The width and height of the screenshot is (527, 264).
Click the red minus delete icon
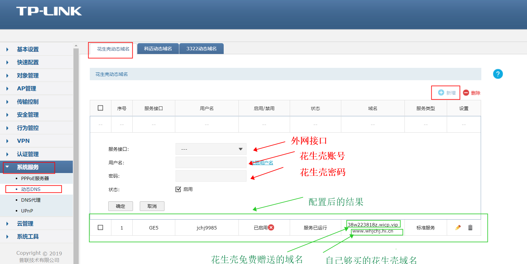[466, 93]
